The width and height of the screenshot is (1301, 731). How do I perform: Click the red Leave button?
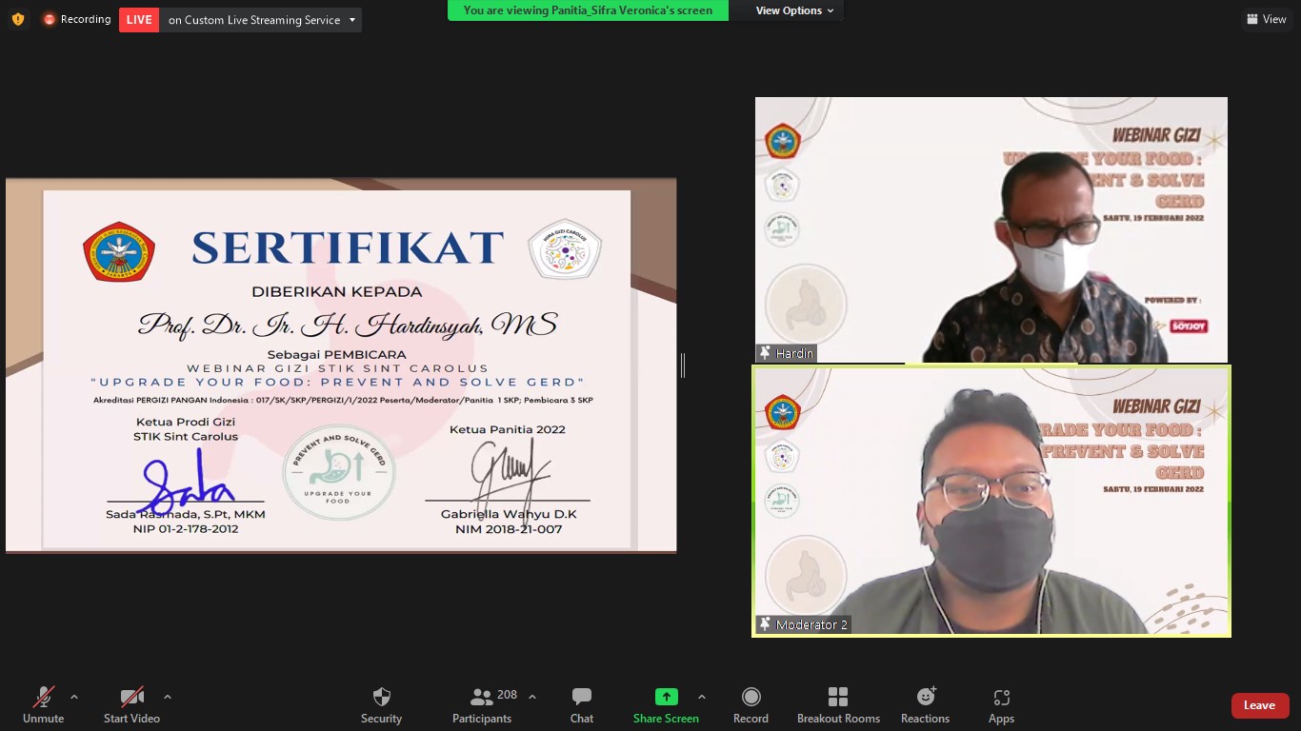tap(1259, 705)
